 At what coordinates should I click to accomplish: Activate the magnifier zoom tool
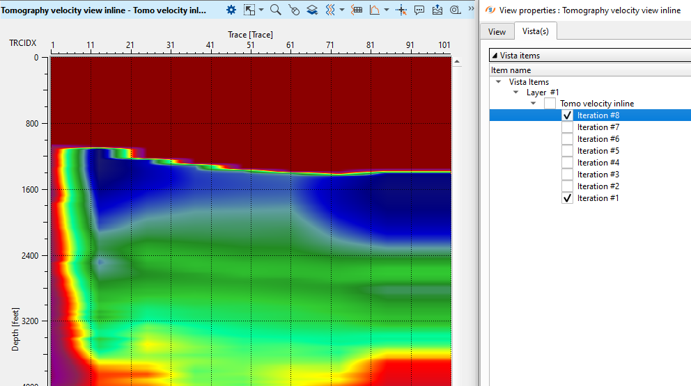275,10
